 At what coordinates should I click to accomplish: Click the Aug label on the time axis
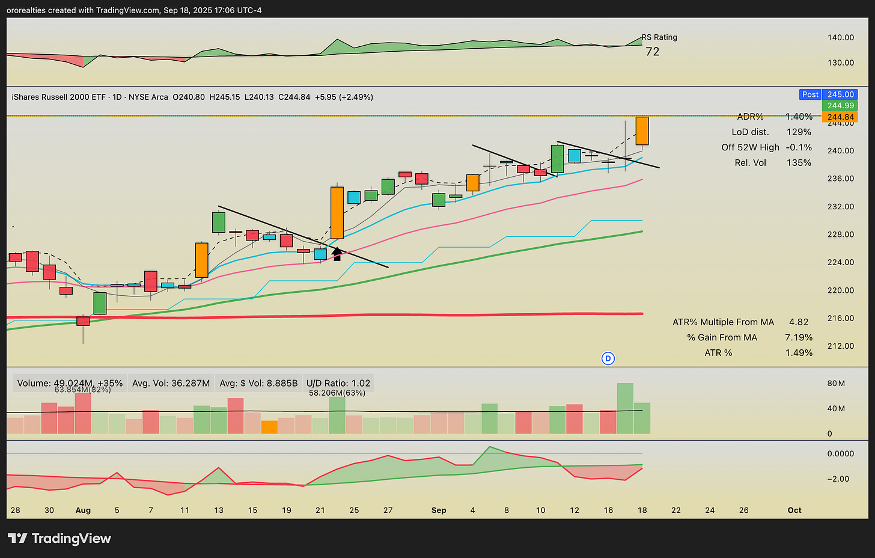(x=83, y=510)
